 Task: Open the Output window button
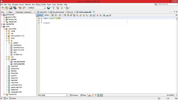click(x=13, y=98)
